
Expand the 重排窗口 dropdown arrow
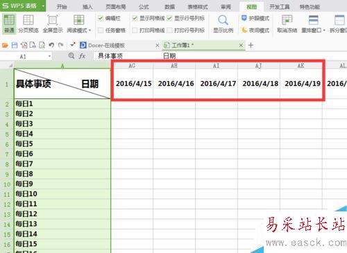tap(324, 30)
